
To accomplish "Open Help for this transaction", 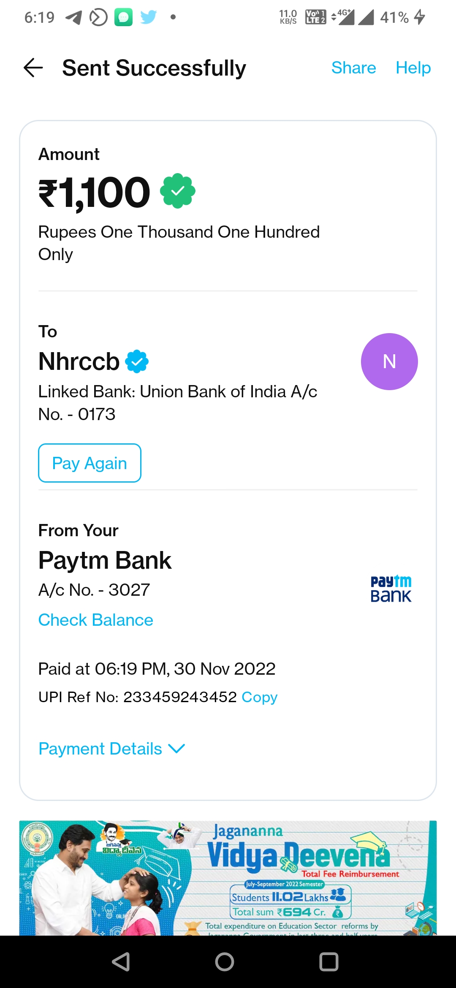I will click(413, 68).
